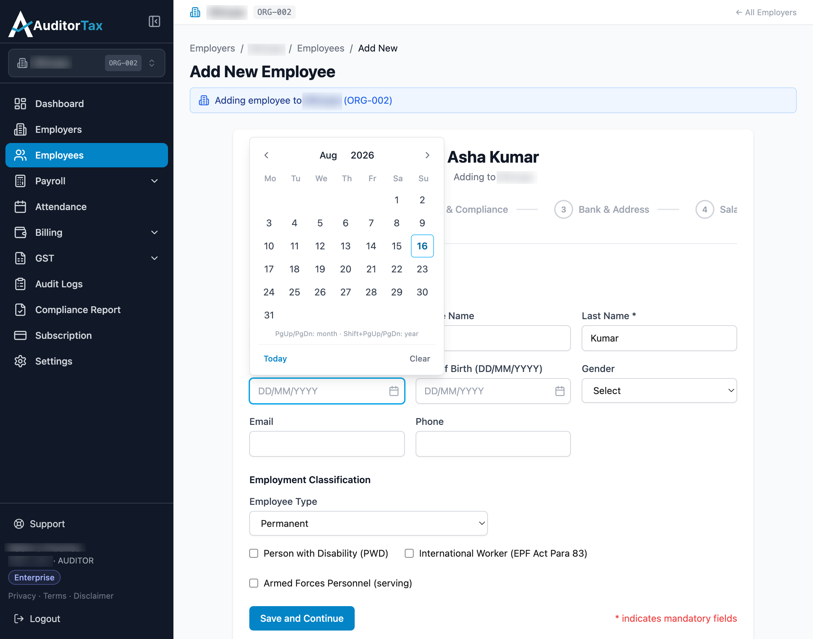Viewport: 813px width, 639px height.
Task: Click the building icon in top header
Action: pos(195,12)
